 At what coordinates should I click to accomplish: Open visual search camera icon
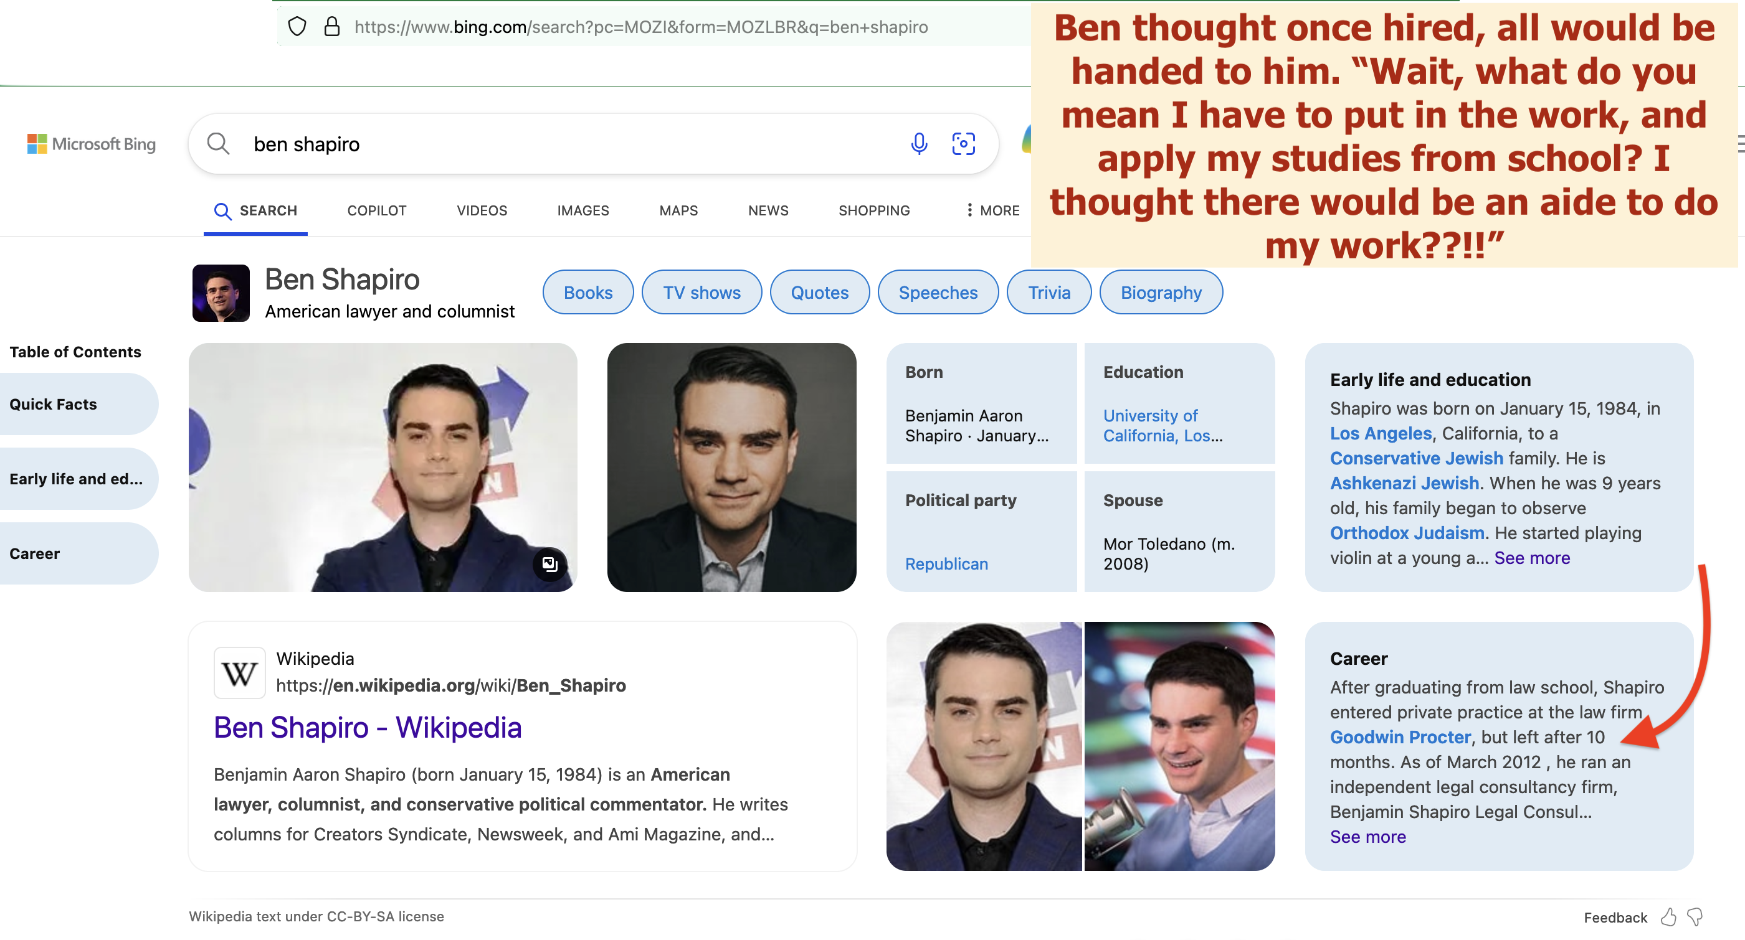click(x=963, y=143)
